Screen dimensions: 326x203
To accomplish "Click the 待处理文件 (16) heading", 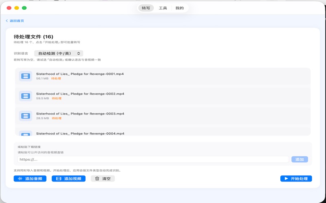I will coord(33,37).
